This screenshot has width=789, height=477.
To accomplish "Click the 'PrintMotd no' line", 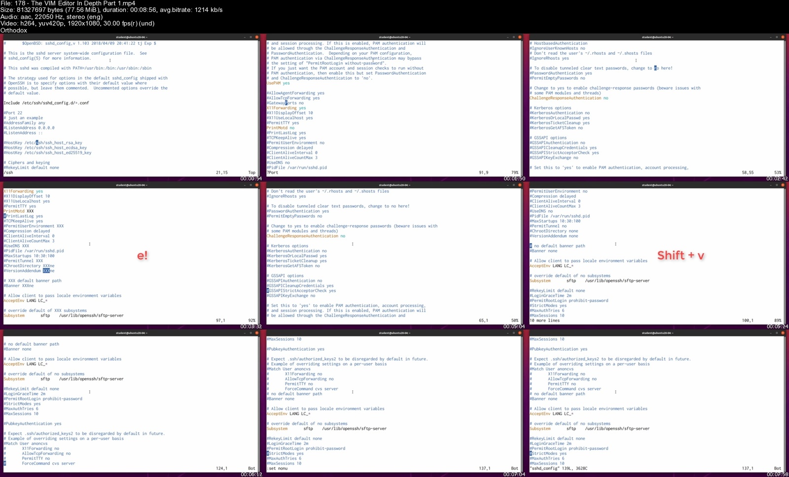I will click(x=281, y=128).
